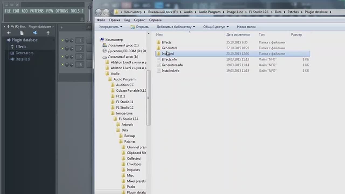Open the Сервис menu in Explorer
The height and width of the screenshot is (194, 345).
(139, 20)
